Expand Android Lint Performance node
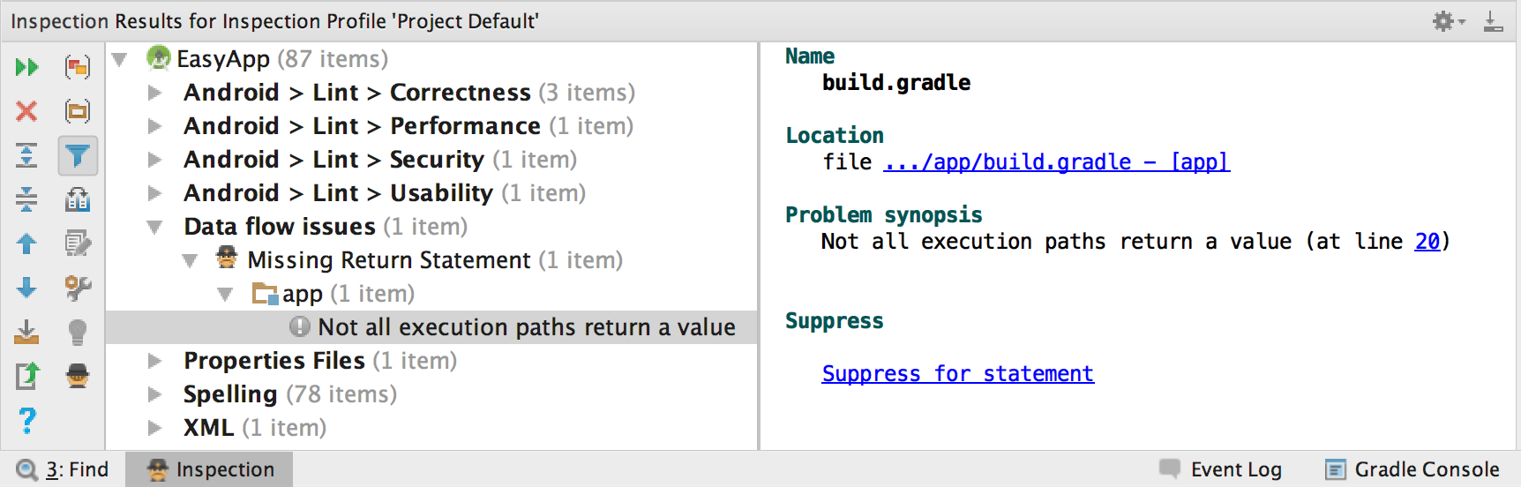 154,126
